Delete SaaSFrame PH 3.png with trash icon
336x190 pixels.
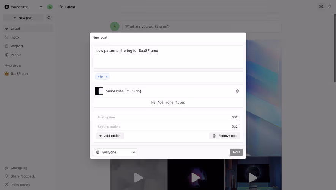[x=237, y=91]
